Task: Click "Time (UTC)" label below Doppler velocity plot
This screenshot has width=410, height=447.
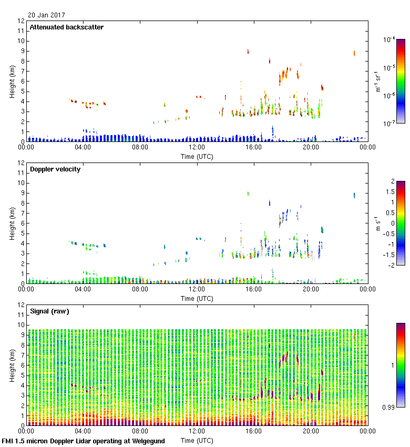Action: coord(197,299)
